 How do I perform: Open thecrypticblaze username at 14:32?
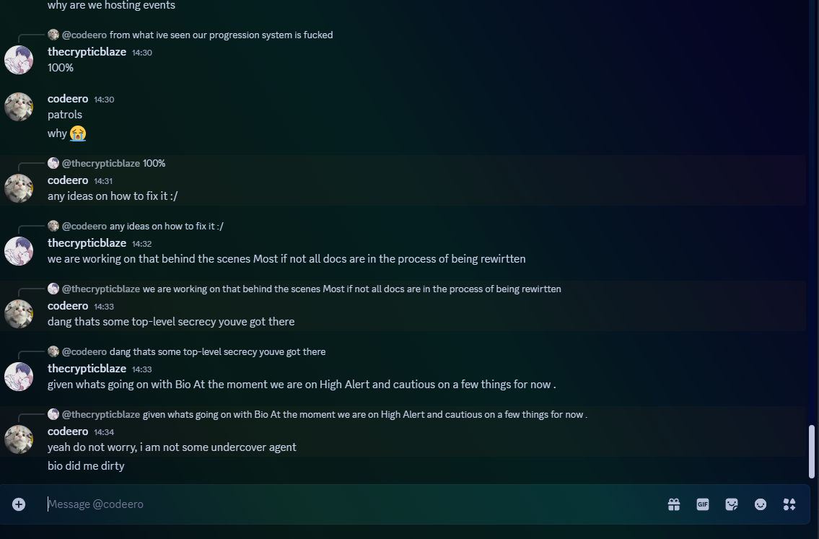click(x=87, y=243)
